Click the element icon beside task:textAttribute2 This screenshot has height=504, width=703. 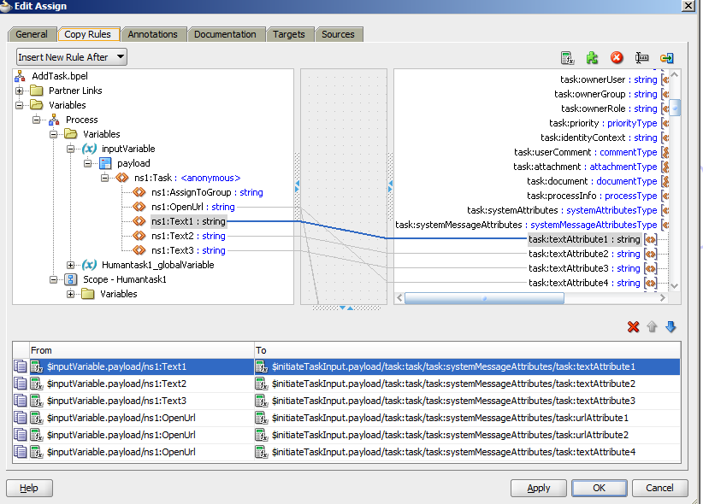point(650,254)
